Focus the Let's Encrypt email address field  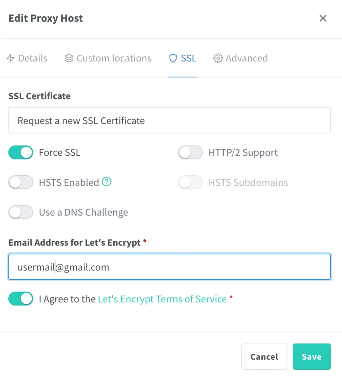click(x=170, y=267)
